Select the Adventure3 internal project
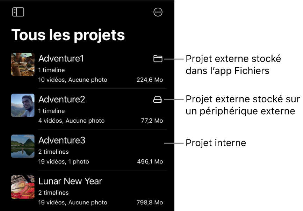 pyautogui.click(x=62, y=140)
